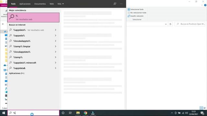Expand arrow next to %localadappta% suggestion
Screen dimensions: 207x116
(x=55, y=41)
